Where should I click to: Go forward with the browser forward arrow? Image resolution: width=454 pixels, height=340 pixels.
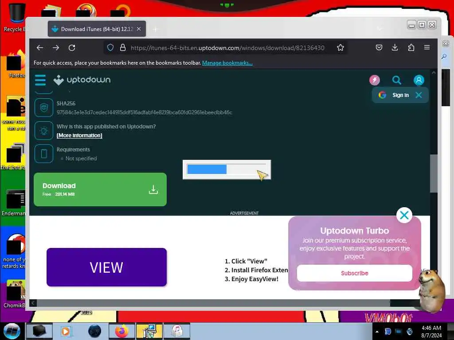[56, 48]
